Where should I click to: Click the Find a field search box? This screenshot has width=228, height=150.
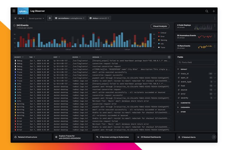click(x=196, y=62)
